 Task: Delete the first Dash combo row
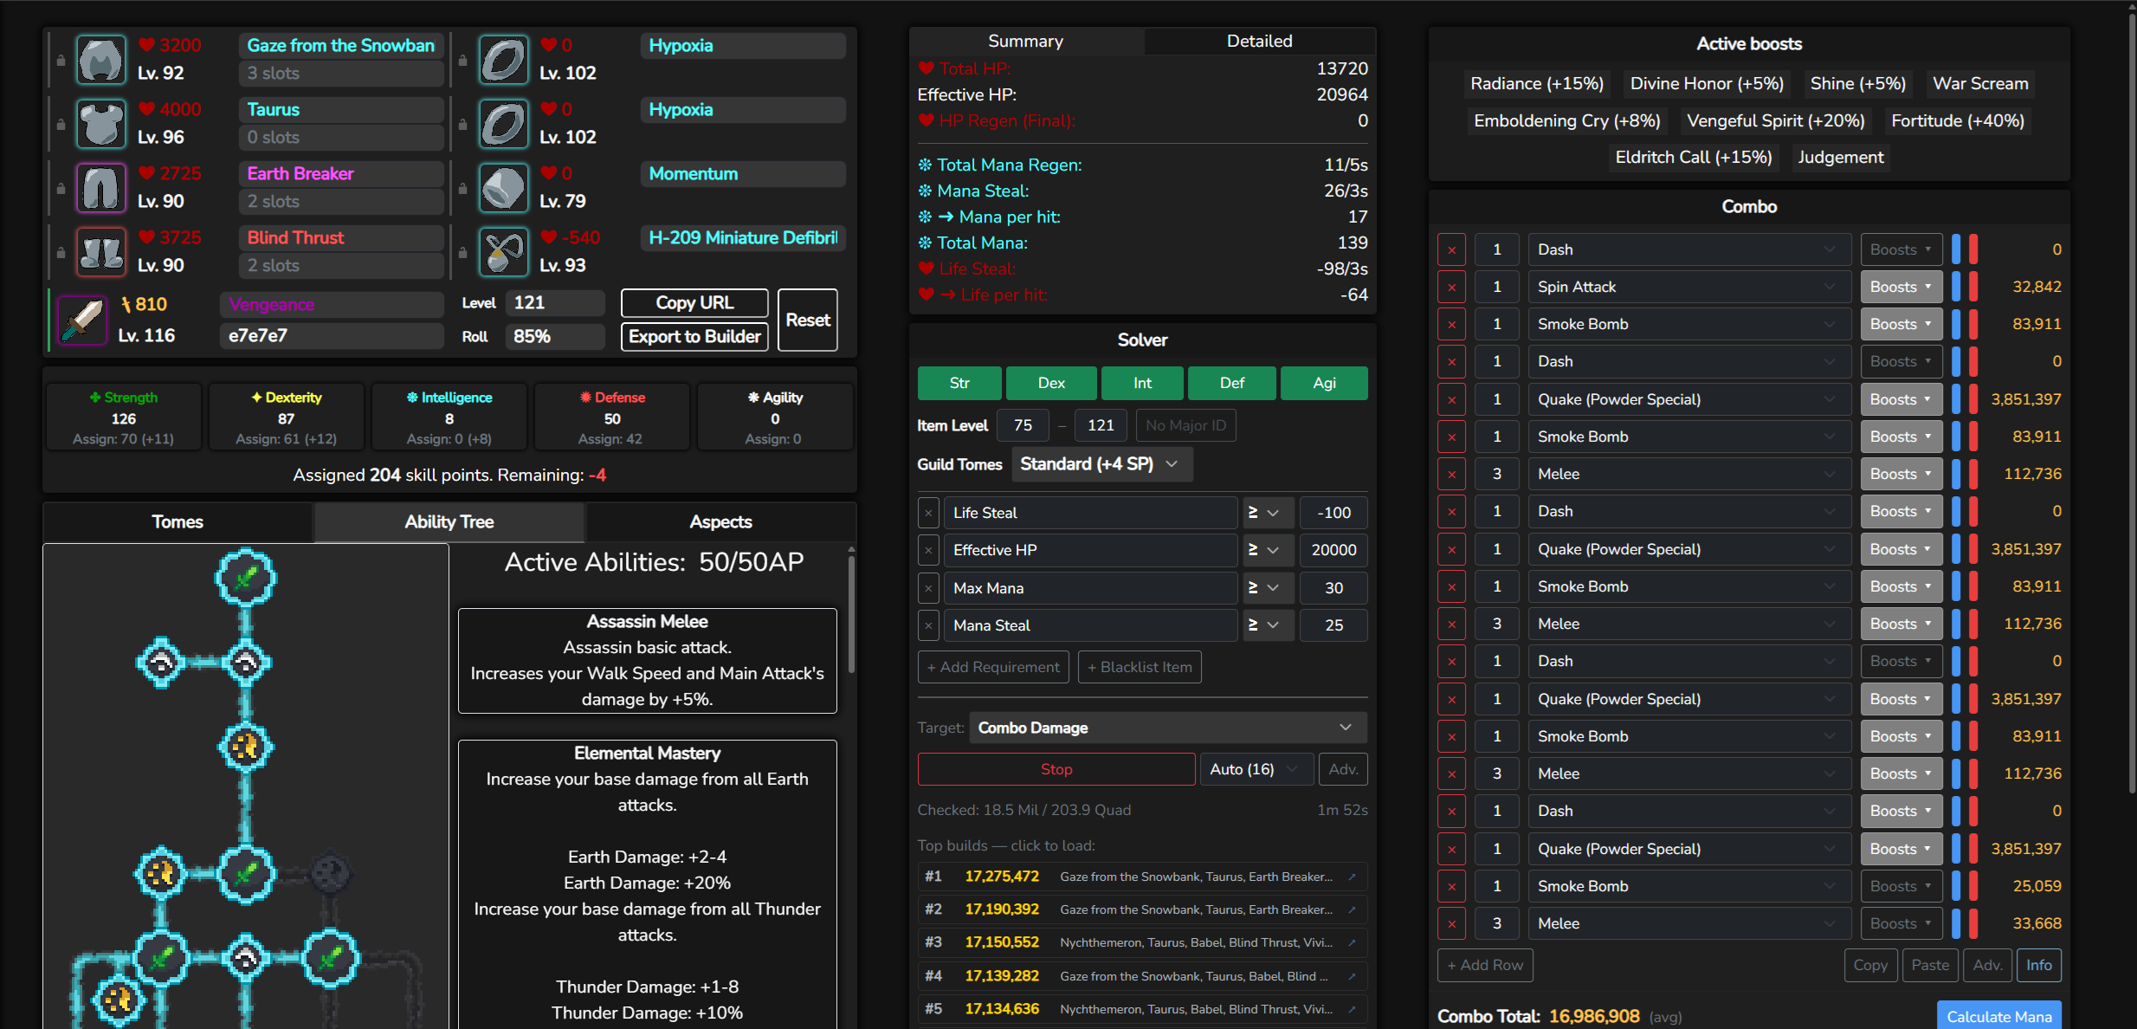[x=1452, y=249]
